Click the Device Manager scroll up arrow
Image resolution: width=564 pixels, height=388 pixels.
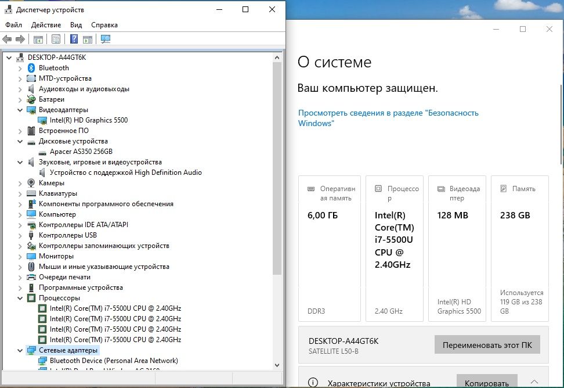pyautogui.click(x=277, y=58)
